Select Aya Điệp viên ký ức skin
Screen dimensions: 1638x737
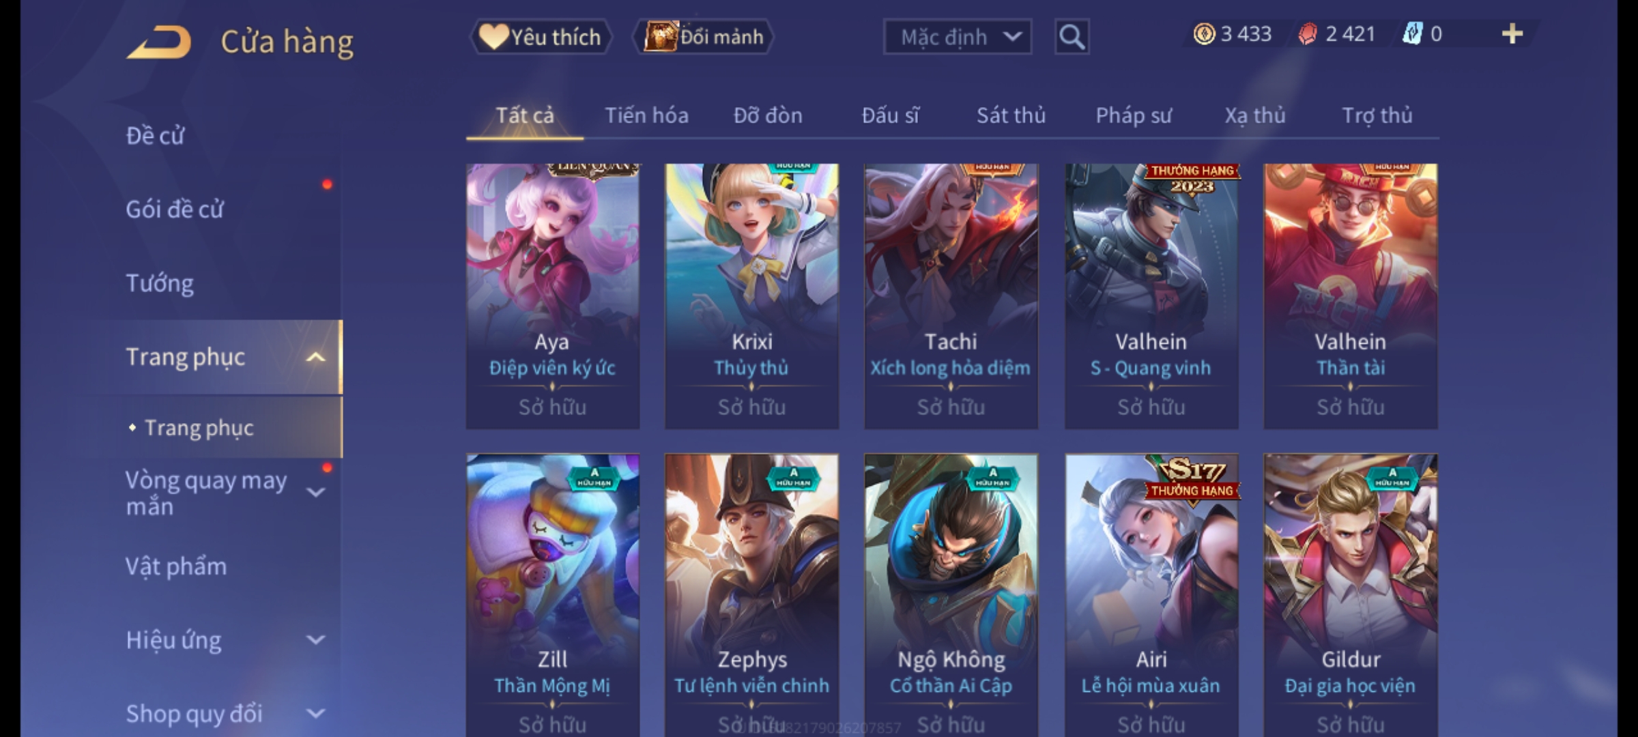point(553,296)
